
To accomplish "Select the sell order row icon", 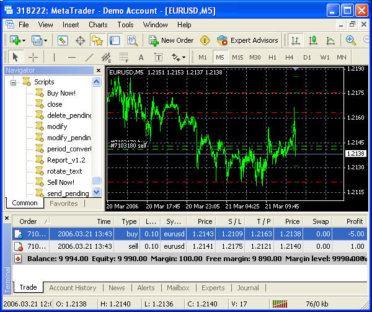I will click(18, 246).
